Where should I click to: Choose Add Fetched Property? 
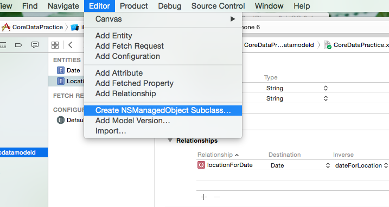[163, 83]
